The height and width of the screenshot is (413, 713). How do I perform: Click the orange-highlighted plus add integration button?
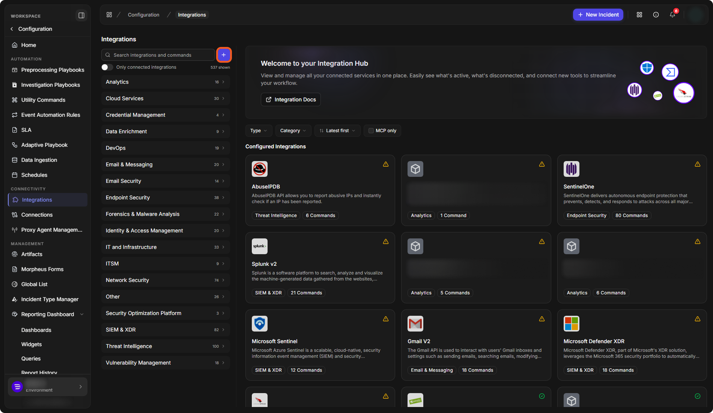pyautogui.click(x=224, y=55)
